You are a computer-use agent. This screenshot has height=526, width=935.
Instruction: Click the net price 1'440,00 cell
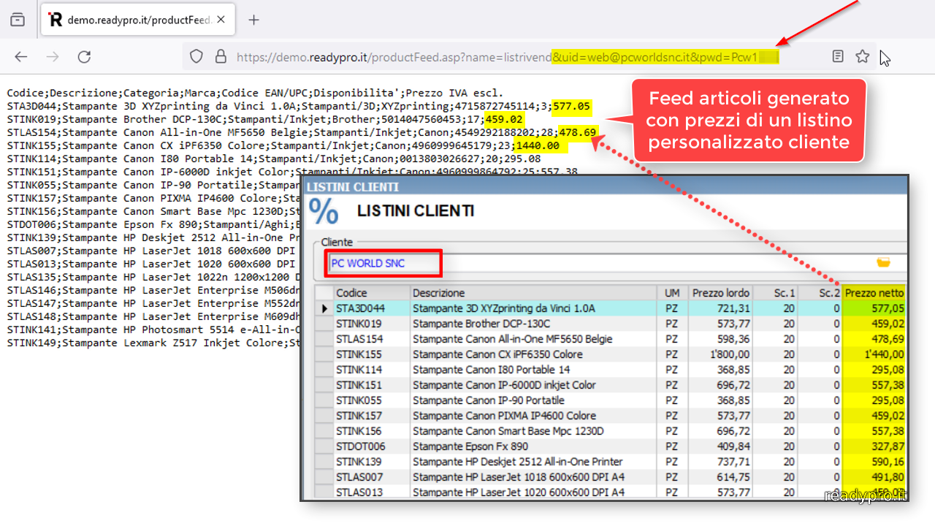pyautogui.click(x=874, y=354)
